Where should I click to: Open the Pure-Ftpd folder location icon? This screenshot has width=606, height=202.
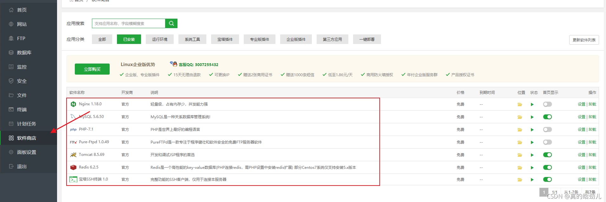tap(520, 142)
